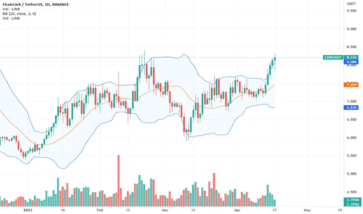Click the tallest red volume bar in February
Viewport: 363px width, 214px height.
(x=118, y=181)
